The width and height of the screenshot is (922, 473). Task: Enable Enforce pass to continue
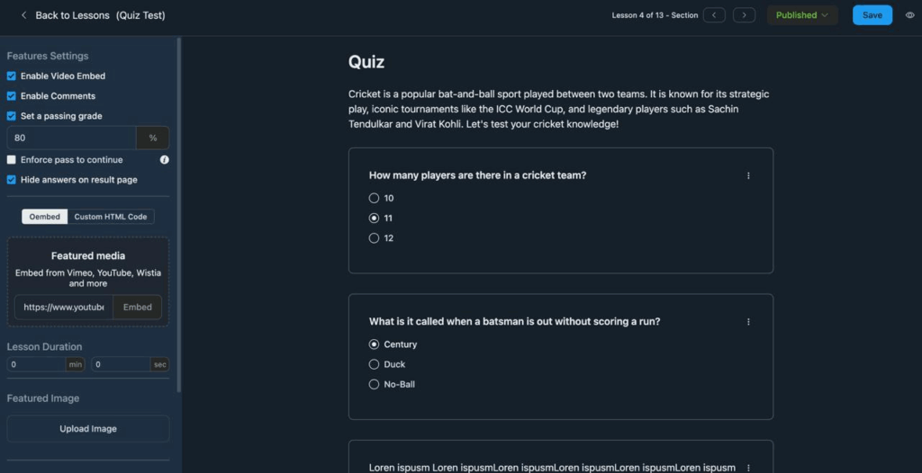tap(12, 160)
